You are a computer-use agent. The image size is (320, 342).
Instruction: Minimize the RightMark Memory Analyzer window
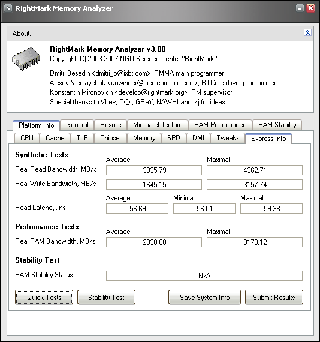click(x=300, y=8)
